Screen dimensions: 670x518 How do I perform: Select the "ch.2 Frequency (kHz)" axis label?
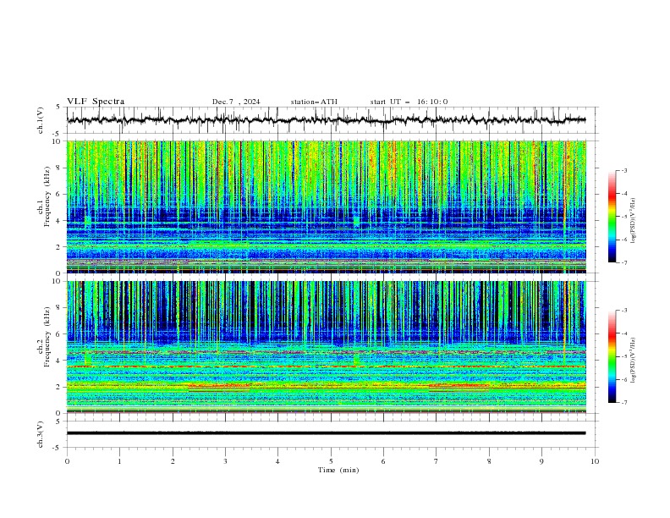tap(43, 336)
